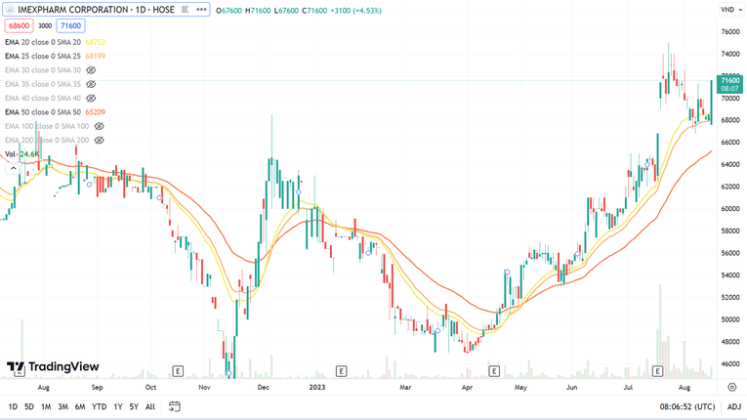Image resolution: width=747 pixels, height=420 pixels.
Task: Show the hidden EMA 200 indicator
Action: click(x=99, y=140)
